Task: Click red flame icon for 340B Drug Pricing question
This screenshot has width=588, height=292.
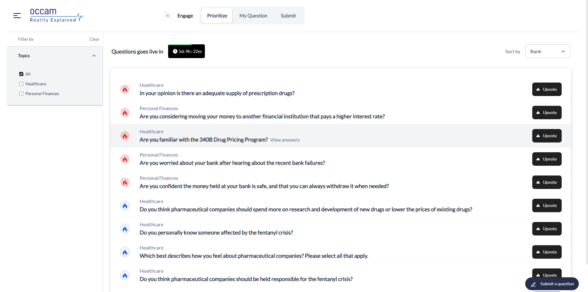Action: (x=125, y=136)
